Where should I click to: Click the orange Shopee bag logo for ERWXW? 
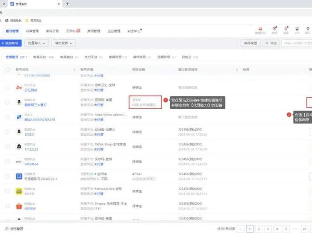click(x=19, y=206)
